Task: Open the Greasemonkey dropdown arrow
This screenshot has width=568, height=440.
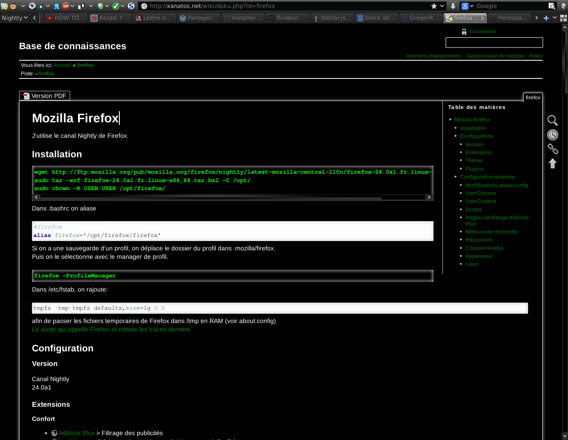Action: 23,6
